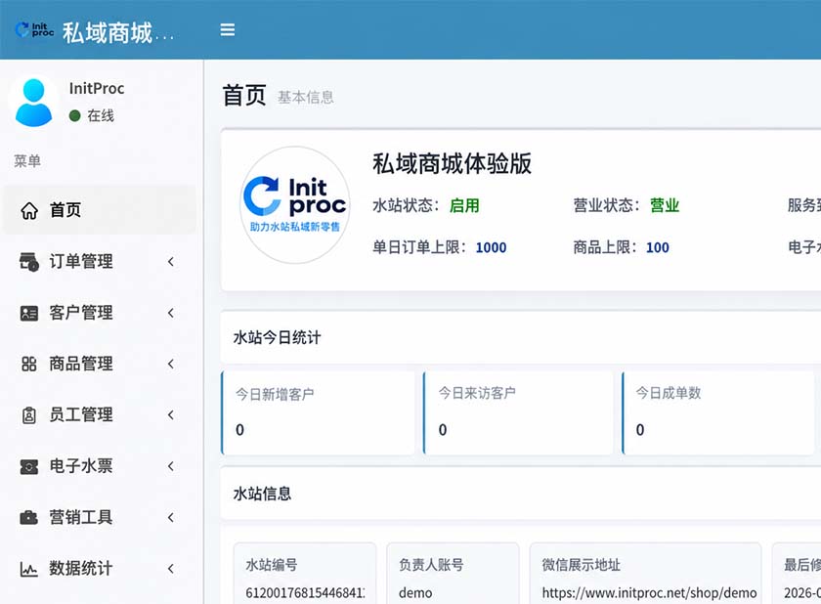
Task: Click the 私域商城 header title
Action: pyautogui.click(x=118, y=32)
